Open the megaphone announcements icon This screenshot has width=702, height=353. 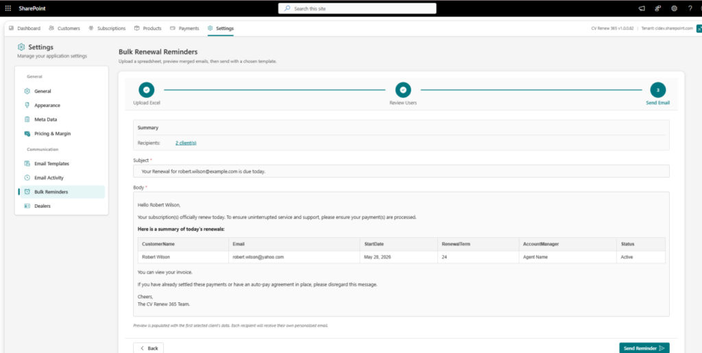(642, 8)
